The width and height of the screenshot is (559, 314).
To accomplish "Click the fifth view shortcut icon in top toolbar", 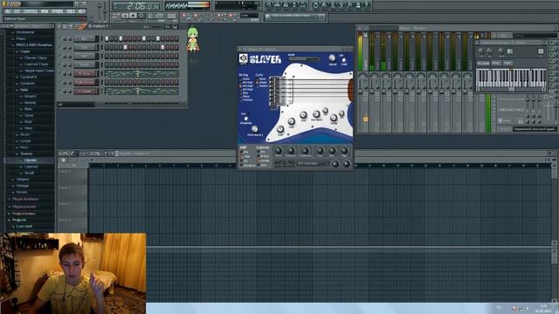I will pos(303,5).
